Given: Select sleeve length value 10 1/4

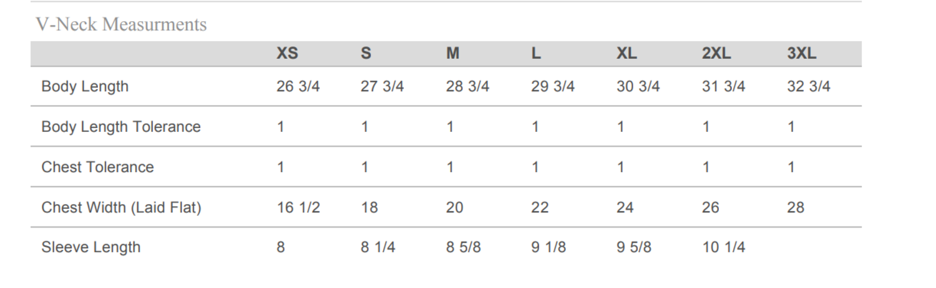Looking at the screenshot, I should [x=723, y=248].
